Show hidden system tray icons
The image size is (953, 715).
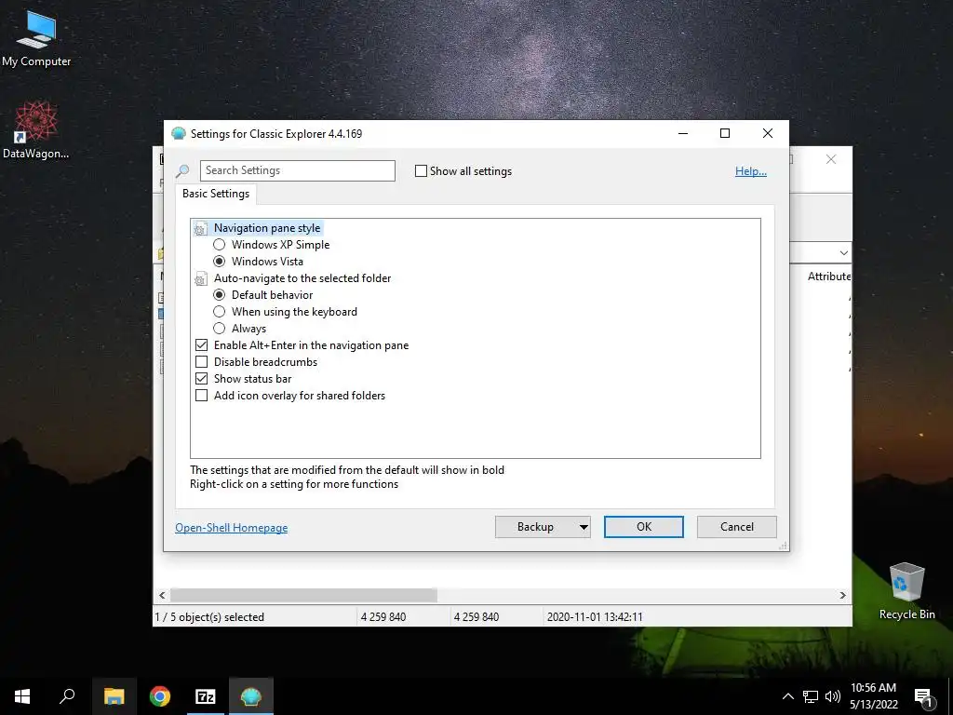pyautogui.click(x=787, y=696)
